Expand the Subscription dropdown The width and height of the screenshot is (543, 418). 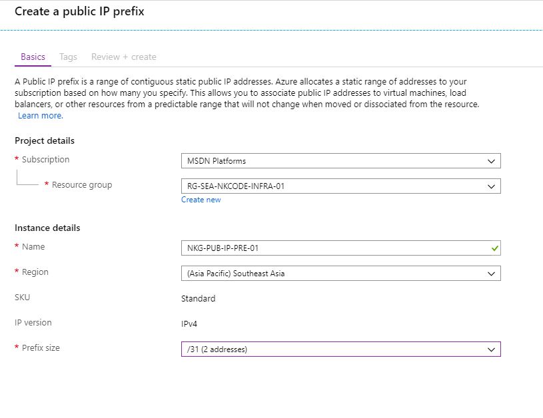(x=340, y=160)
